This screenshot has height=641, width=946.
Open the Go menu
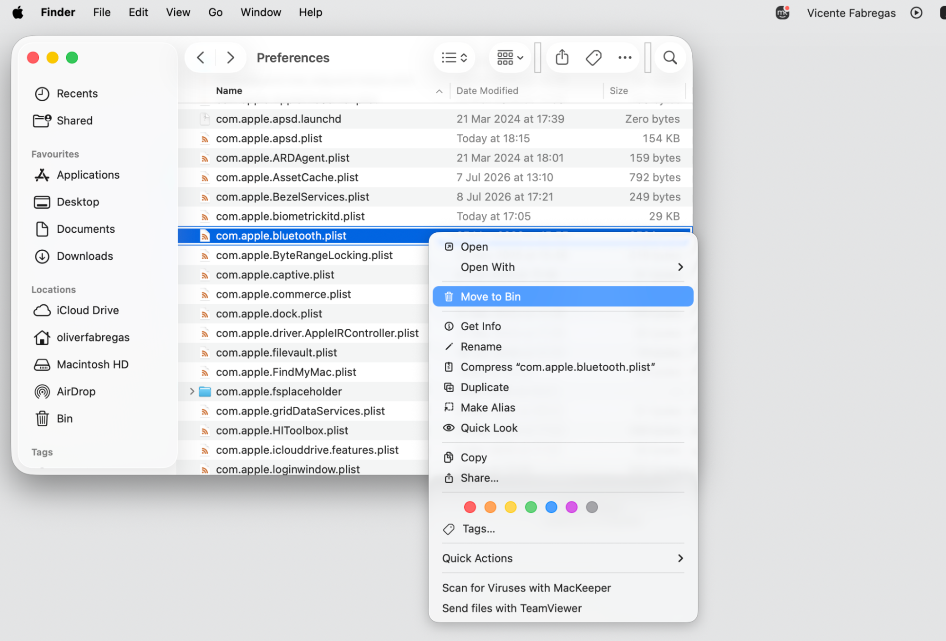tap(215, 12)
